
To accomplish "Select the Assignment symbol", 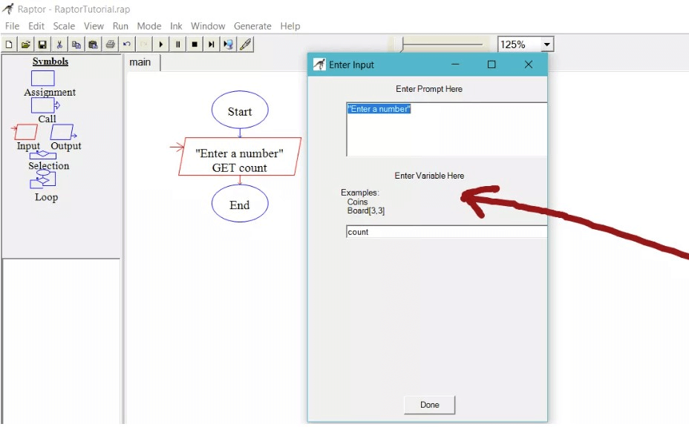I will click(42, 79).
